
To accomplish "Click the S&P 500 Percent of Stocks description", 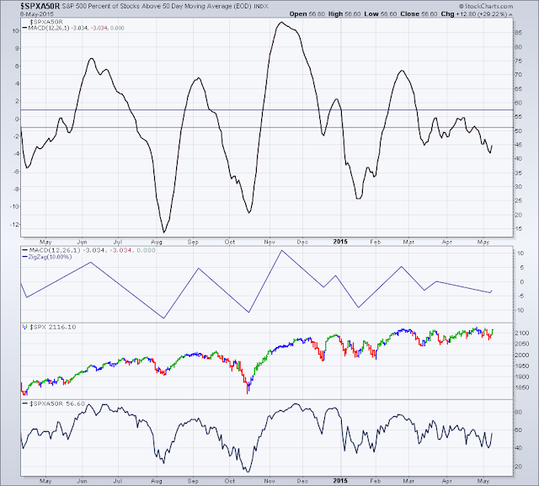I will [x=157, y=6].
